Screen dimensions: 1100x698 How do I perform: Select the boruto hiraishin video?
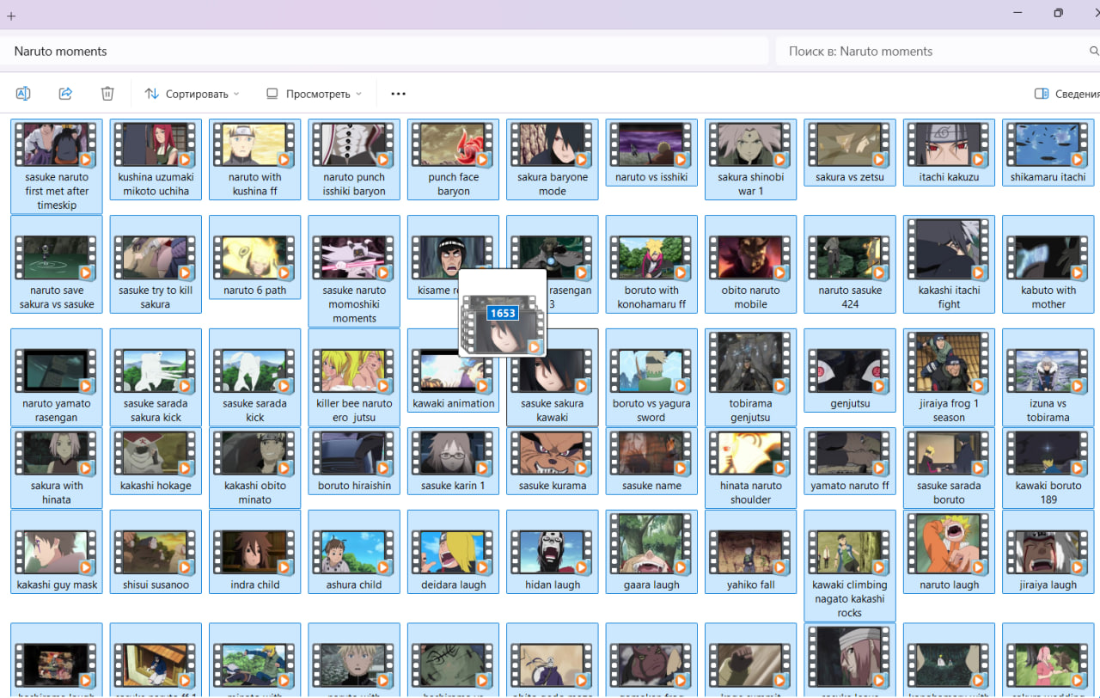click(x=354, y=461)
